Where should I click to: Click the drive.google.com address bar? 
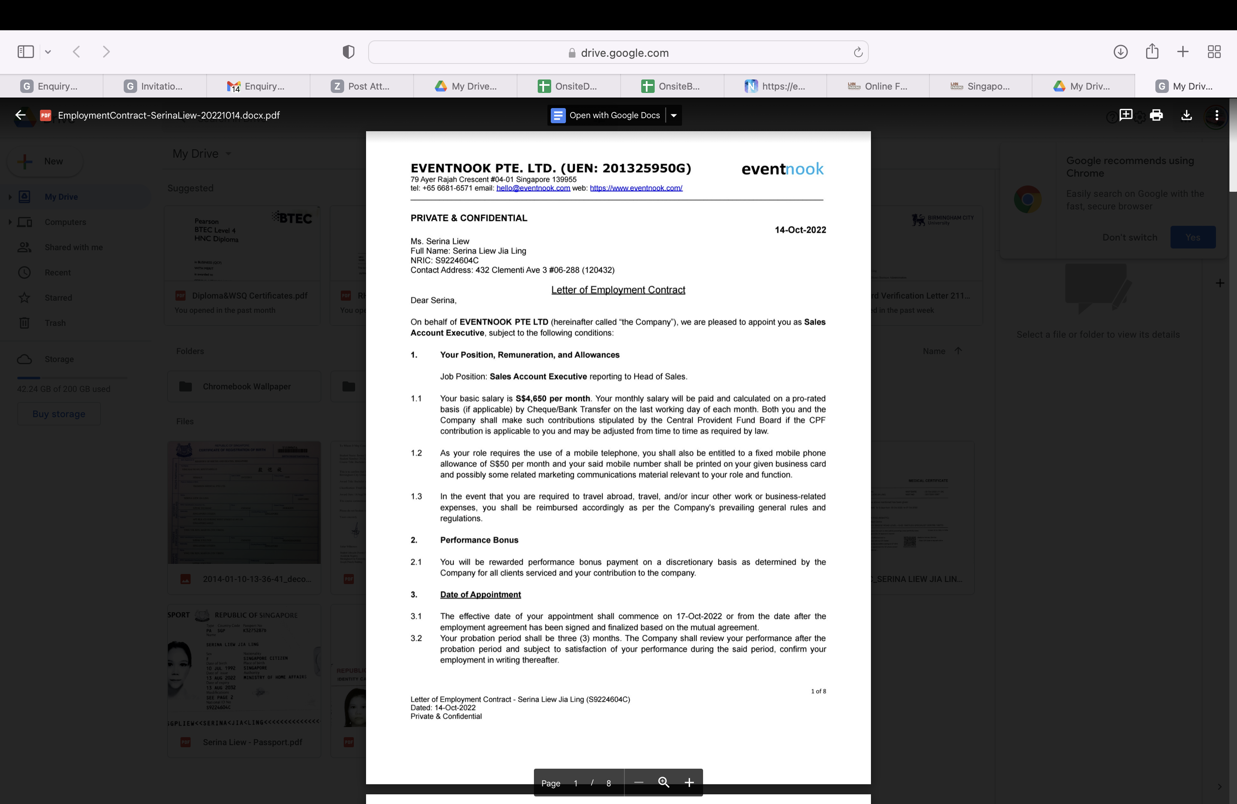click(618, 52)
